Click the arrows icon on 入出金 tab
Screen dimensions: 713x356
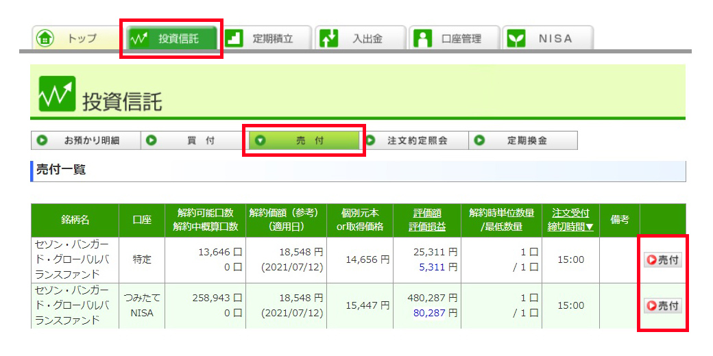tap(329, 38)
